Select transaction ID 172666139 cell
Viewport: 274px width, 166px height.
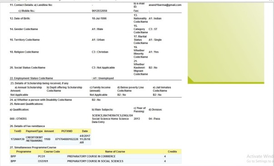(17, 139)
